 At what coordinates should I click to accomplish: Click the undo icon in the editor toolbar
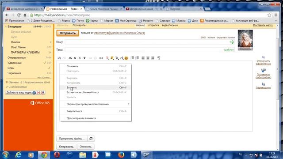coord(59,58)
